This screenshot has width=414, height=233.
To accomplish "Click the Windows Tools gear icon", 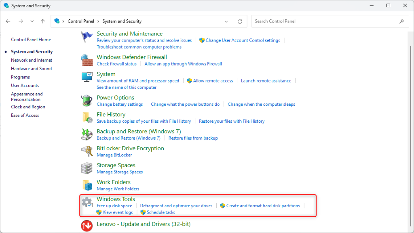I will click(x=87, y=202).
